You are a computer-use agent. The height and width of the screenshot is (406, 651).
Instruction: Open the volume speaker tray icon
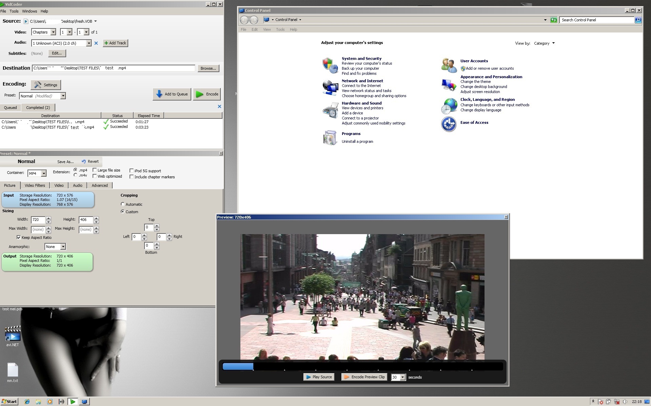point(625,402)
